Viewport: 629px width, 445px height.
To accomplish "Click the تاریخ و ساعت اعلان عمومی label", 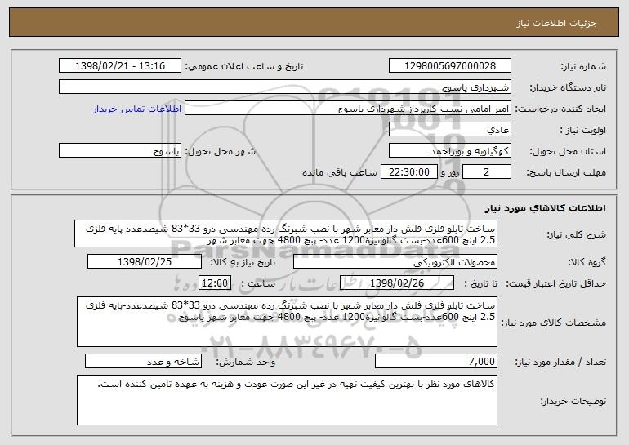I will point(244,66).
